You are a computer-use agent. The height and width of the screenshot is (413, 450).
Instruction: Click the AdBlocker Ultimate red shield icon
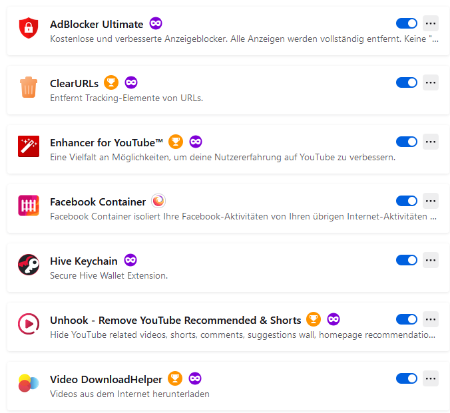click(x=29, y=28)
